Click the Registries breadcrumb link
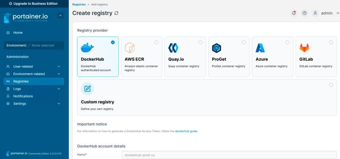The width and height of the screenshot is (340, 159). (79, 4)
